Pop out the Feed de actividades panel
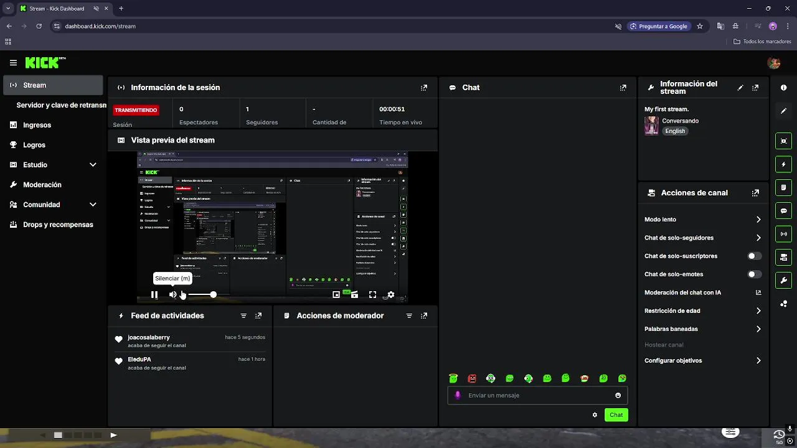797x448 pixels. [x=258, y=316]
